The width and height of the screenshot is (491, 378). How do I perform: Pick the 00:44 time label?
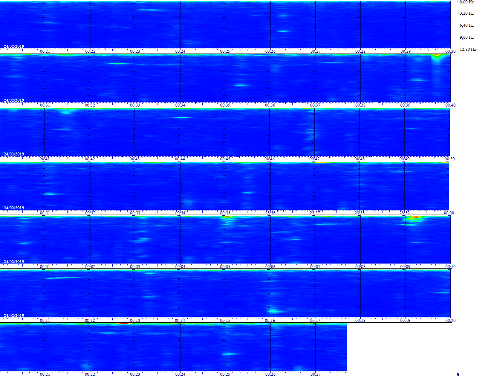pyautogui.click(x=180, y=159)
